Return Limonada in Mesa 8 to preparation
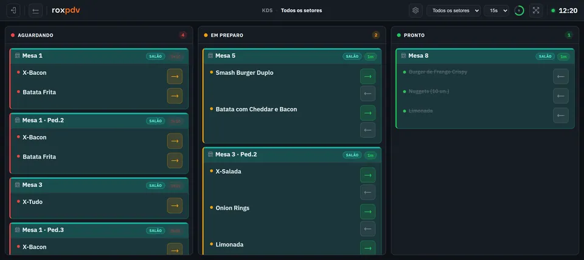 click(560, 115)
